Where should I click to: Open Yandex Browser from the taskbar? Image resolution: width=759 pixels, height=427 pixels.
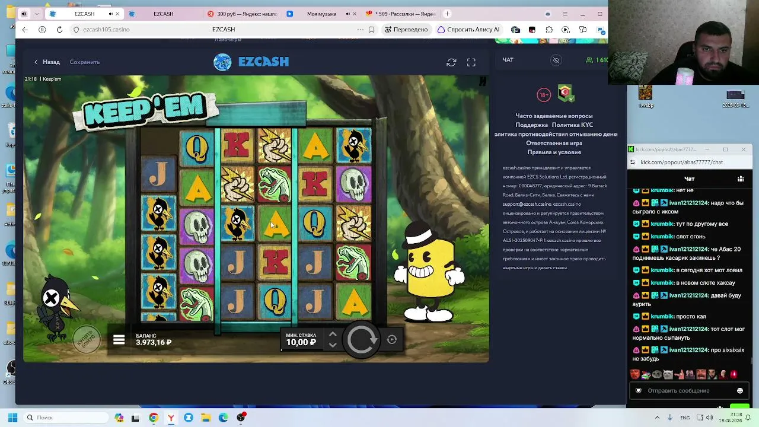pos(171,418)
